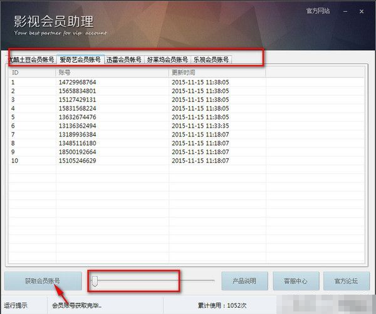Image resolution: width=376 pixels, height=314 pixels.
Task: Switch to the 好莱坞会员账号 tab
Action: (167, 60)
